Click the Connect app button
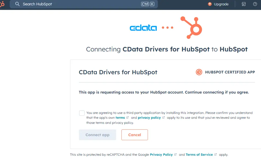 click(98, 135)
